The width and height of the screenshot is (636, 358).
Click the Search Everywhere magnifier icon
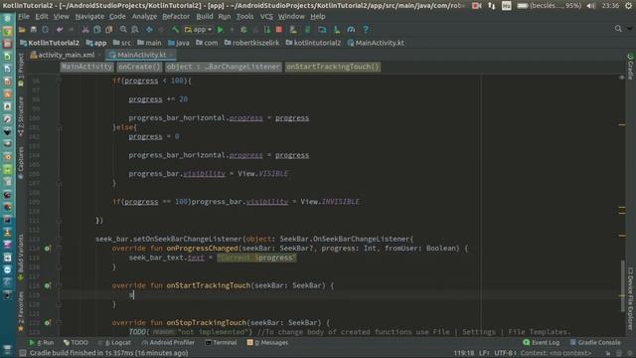click(x=618, y=29)
